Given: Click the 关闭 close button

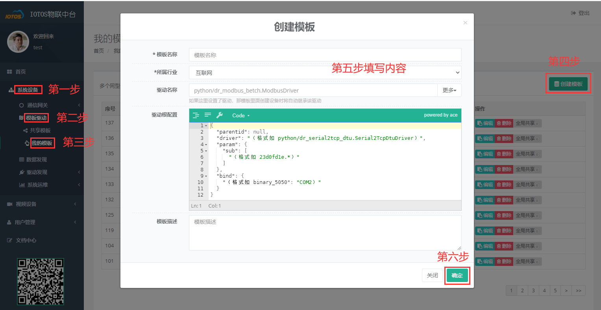Looking at the screenshot, I should [433, 275].
